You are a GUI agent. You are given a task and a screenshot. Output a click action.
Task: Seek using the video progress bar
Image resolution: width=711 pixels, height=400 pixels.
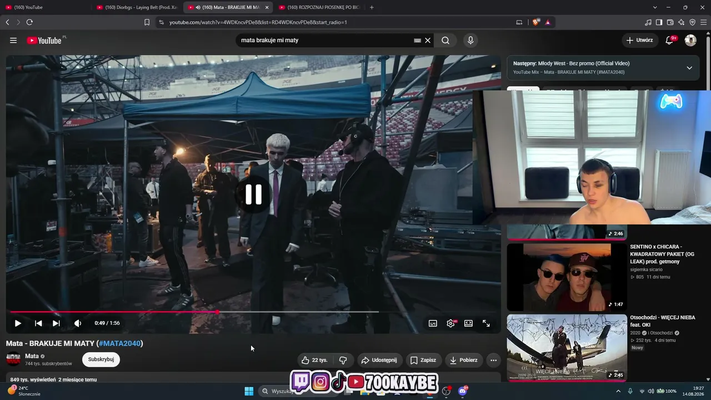253,312
